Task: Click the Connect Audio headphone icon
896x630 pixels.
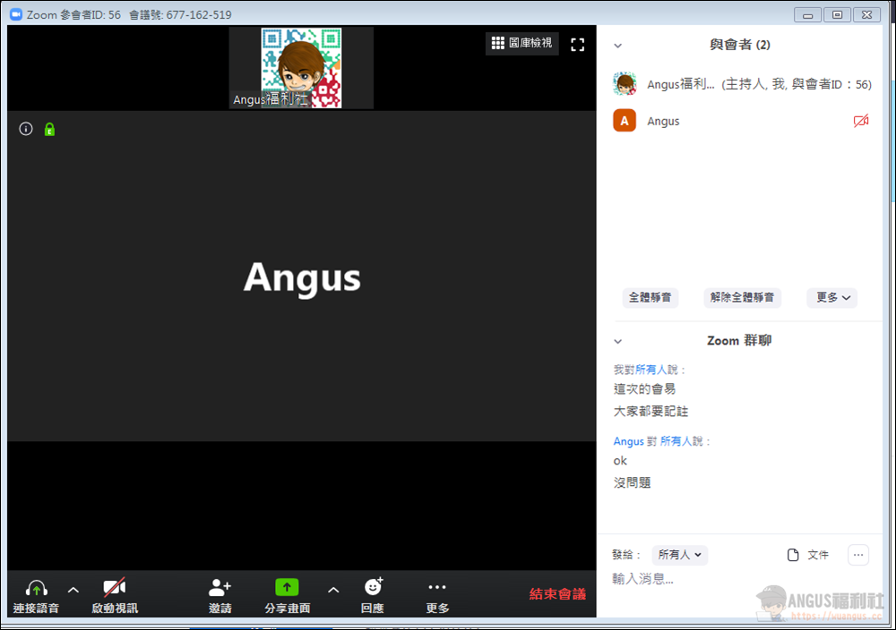Action: click(x=36, y=588)
